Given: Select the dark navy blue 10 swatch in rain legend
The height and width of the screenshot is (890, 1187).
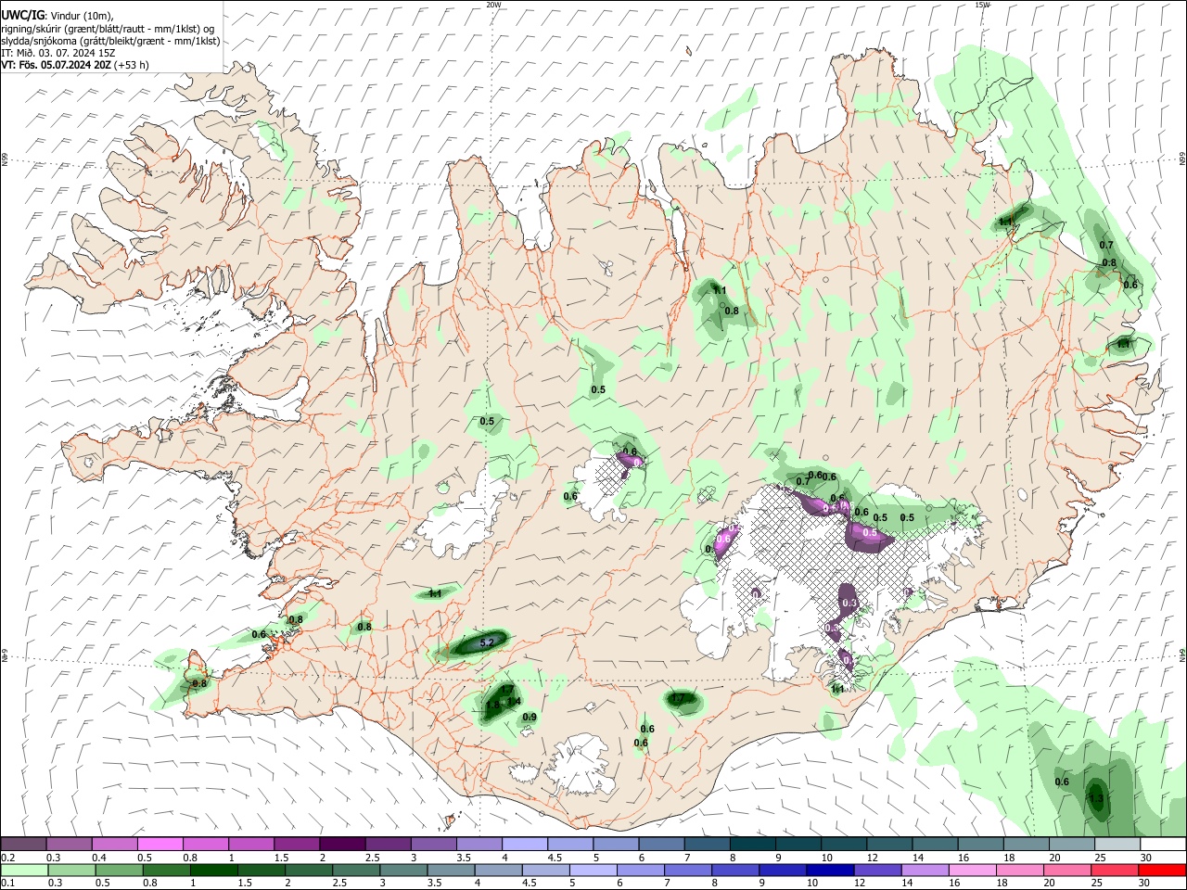Looking at the screenshot, I should point(829,870).
